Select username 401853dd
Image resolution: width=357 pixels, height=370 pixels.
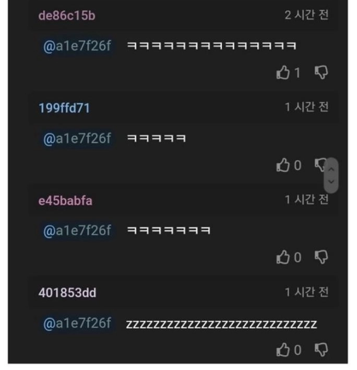tap(67, 293)
